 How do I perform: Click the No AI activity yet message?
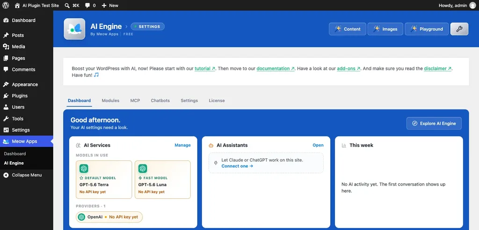[x=393, y=187]
